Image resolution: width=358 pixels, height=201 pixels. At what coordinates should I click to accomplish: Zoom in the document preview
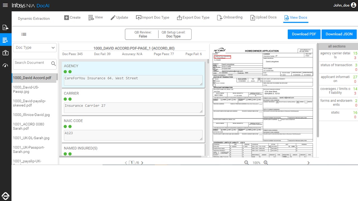coord(266,163)
